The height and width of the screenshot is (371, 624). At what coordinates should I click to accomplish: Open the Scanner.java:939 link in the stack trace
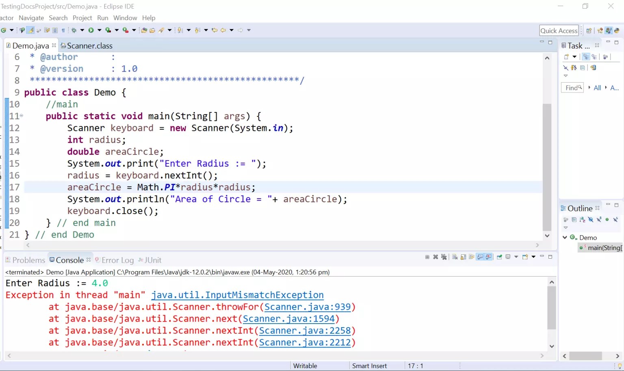pos(307,307)
